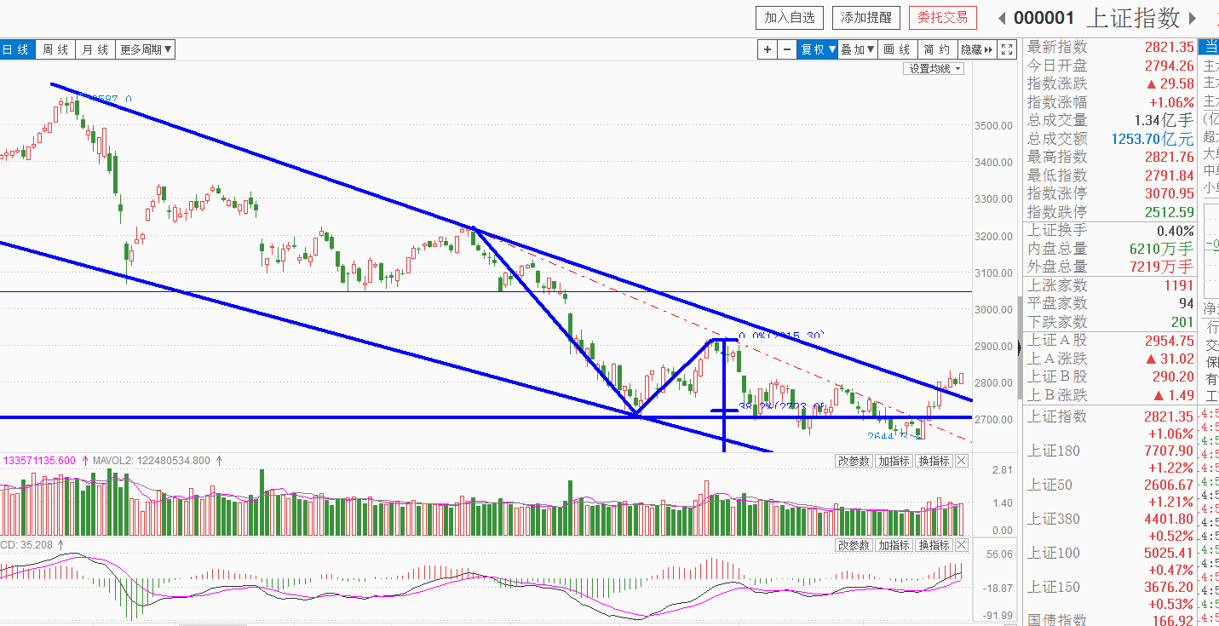
Task: Click 加入自选 add to watchlist button
Action: 790,17
